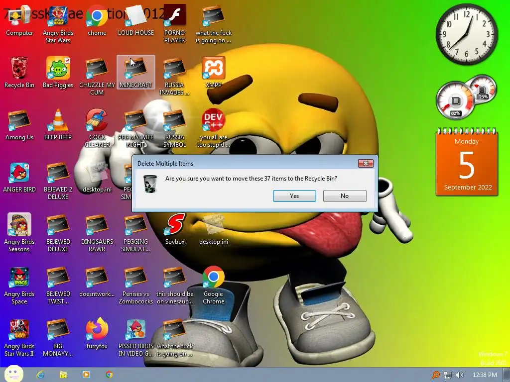This screenshot has width=510, height=382.
Task: Confirm deletion by clicking Yes
Action: [x=294, y=196]
